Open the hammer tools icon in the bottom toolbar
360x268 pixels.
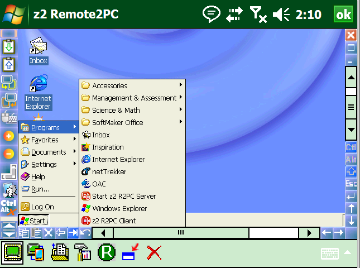(83, 252)
